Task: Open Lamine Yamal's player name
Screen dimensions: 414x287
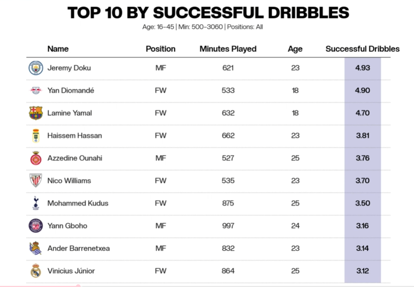Action: tap(70, 113)
